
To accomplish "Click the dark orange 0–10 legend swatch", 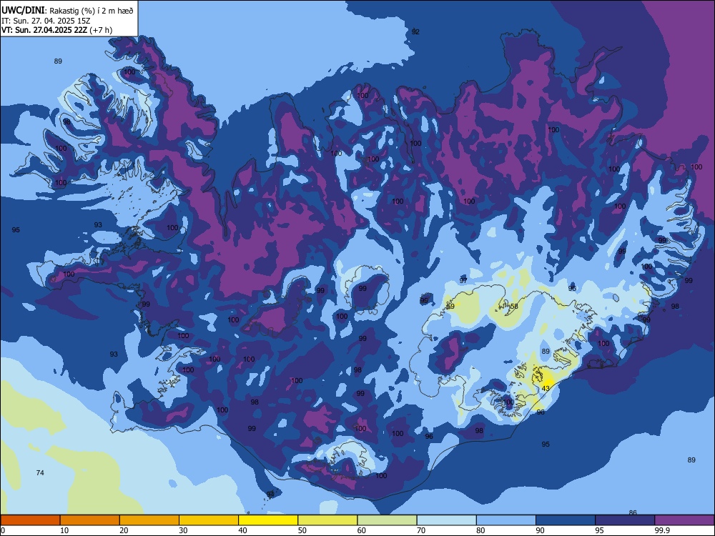I will click(x=30, y=520).
